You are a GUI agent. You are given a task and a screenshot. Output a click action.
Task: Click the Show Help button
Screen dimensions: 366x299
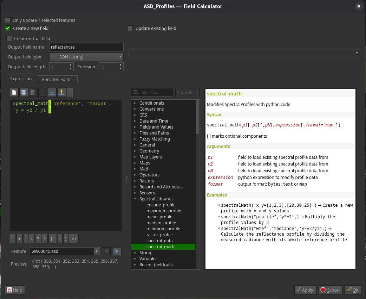[188, 92]
